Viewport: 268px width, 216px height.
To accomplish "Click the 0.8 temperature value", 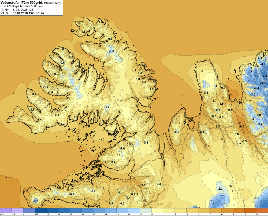I will [x=138, y=79].
